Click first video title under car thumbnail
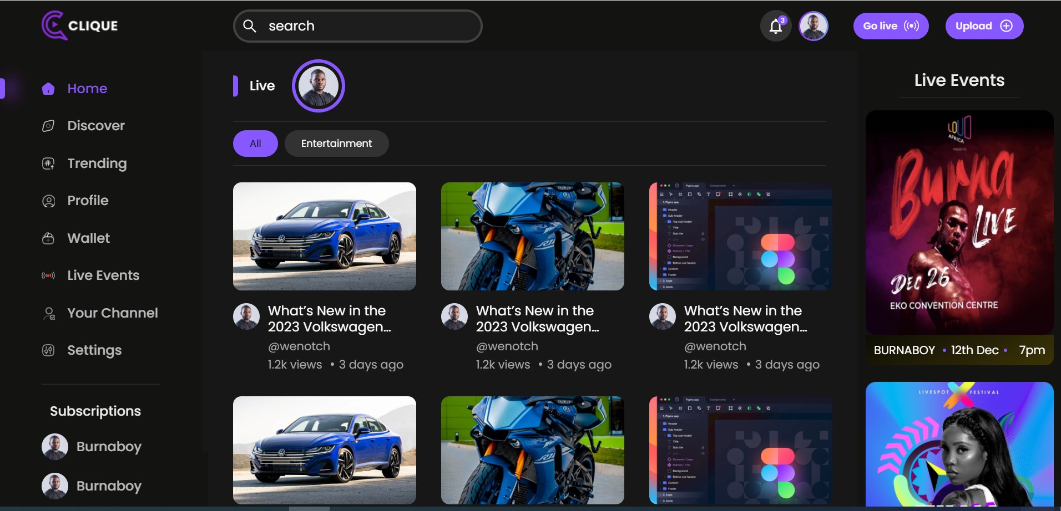The height and width of the screenshot is (511, 1061). 330,319
